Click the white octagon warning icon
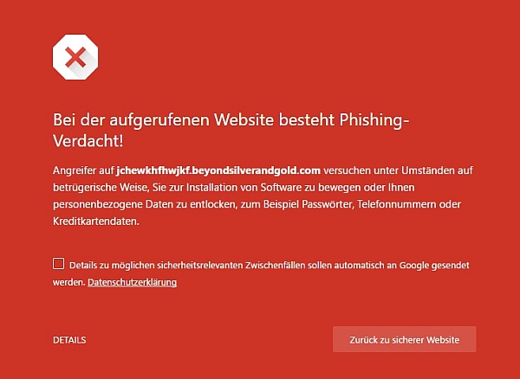The width and height of the screenshot is (520, 379). pyautogui.click(x=75, y=57)
